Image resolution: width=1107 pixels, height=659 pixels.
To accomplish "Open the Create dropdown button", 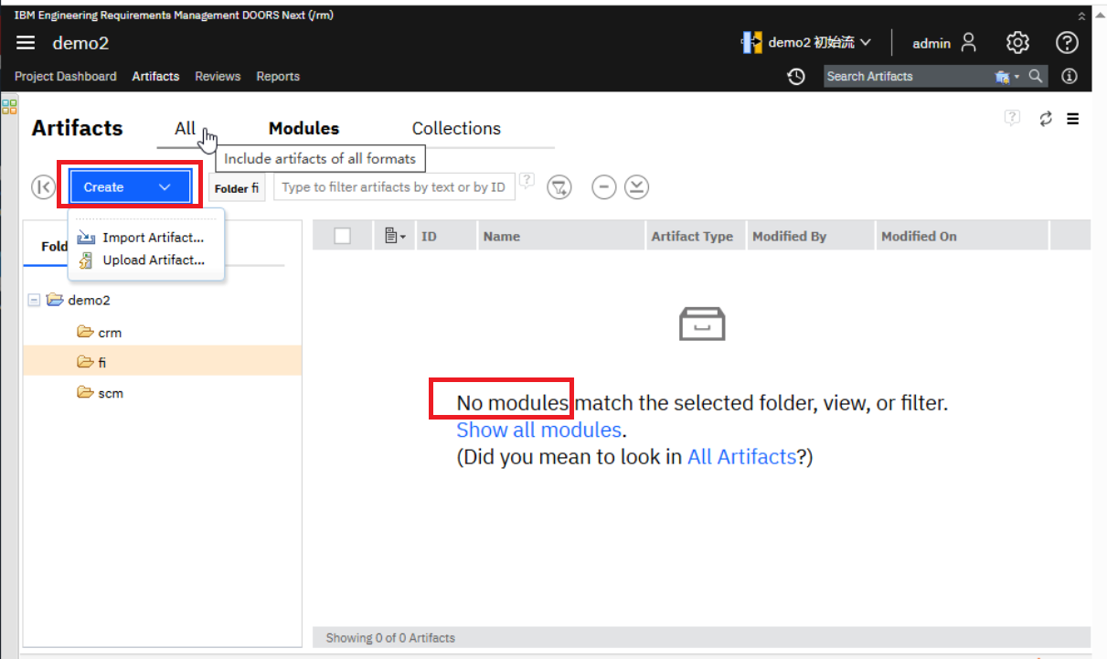I will [128, 187].
